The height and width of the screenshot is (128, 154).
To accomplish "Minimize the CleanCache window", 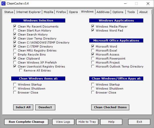I will 125,3.
